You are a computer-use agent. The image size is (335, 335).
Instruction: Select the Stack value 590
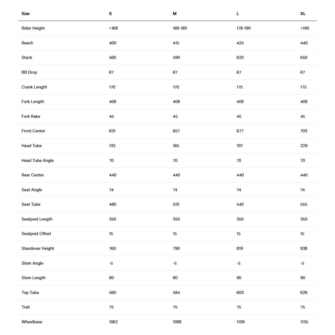[176, 57]
